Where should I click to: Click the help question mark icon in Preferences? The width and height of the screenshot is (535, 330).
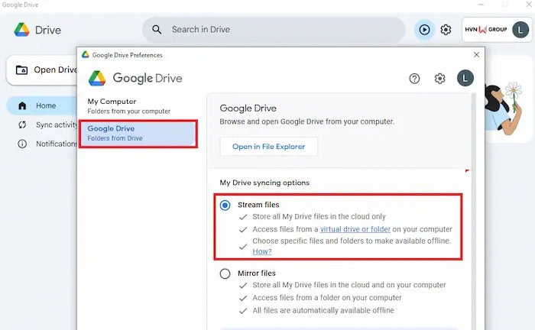coord(414,78)
